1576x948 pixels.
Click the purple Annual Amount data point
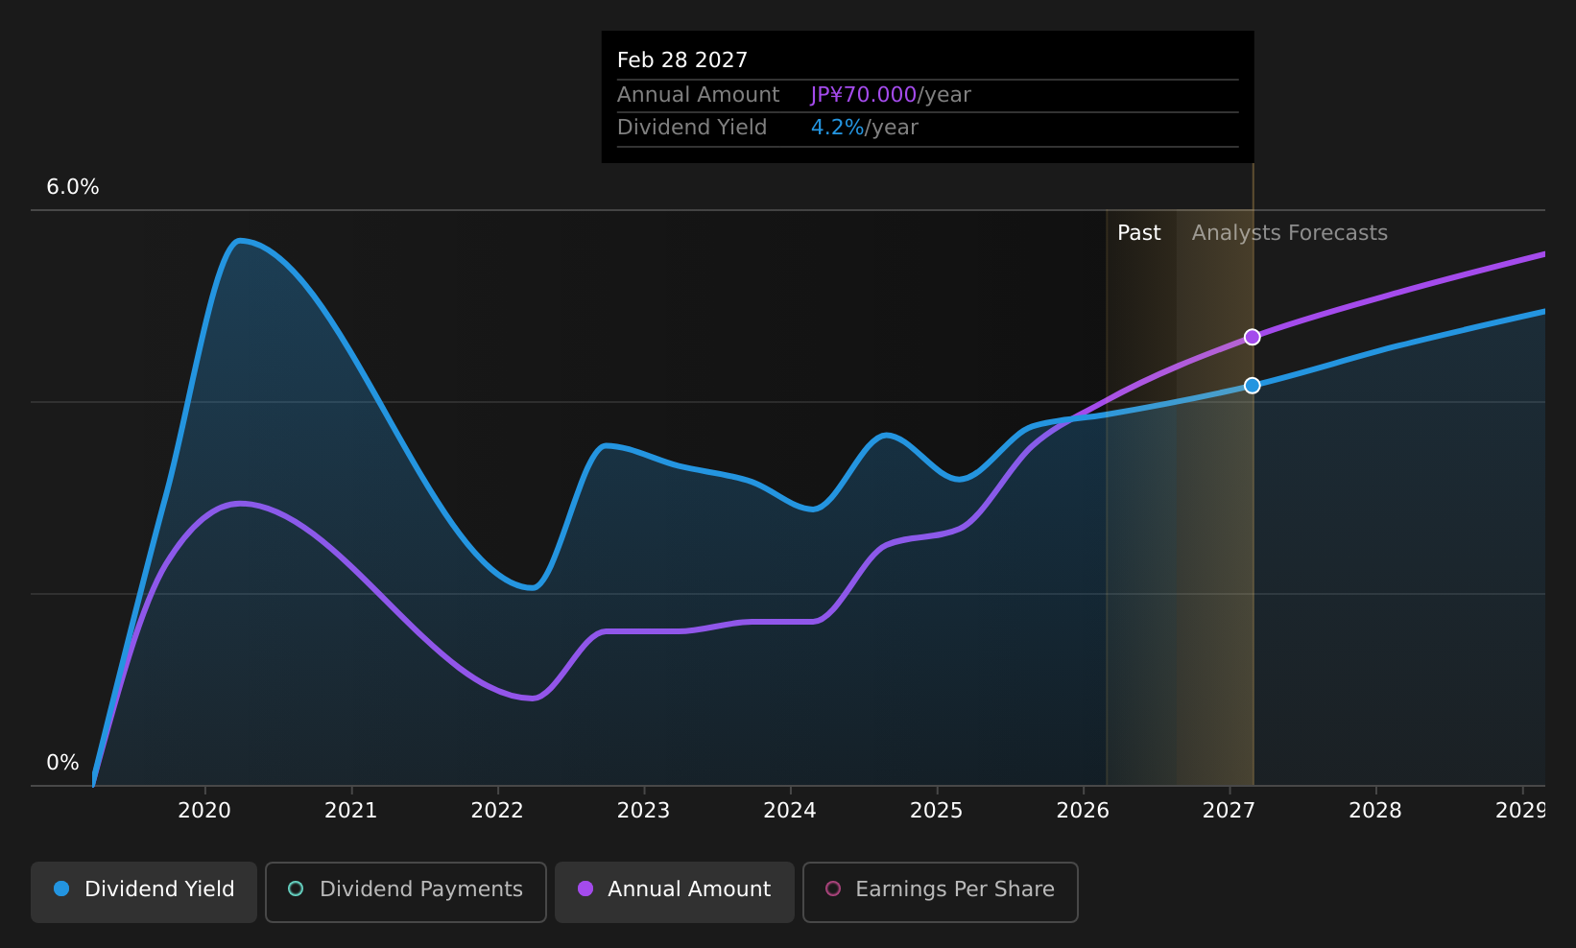(1253, 337)
